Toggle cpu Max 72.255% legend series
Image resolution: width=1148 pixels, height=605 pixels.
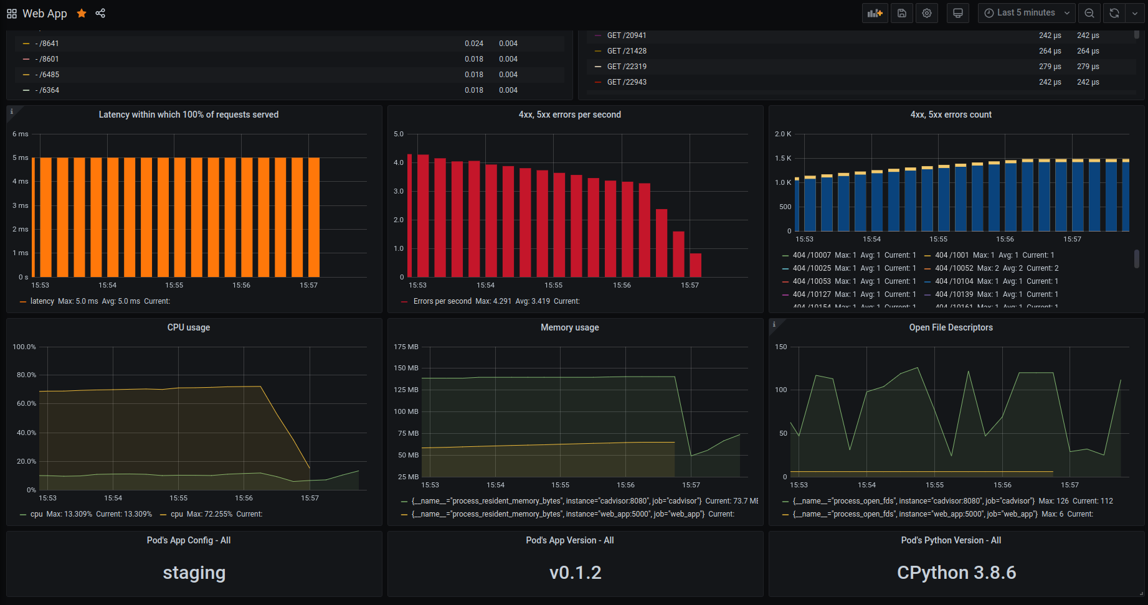(x=177, y=514)
